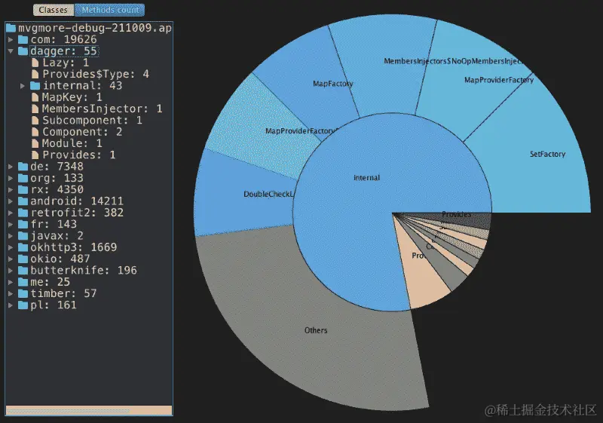Select 'Provides$Type: 4' in the tree
This screenshot has height=423, width=603.
(x=96, y=74)
